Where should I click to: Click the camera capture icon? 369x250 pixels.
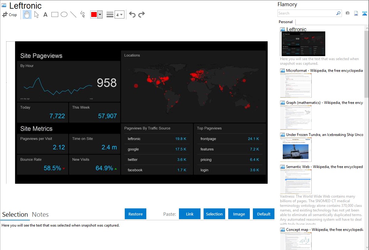point(347,13)
